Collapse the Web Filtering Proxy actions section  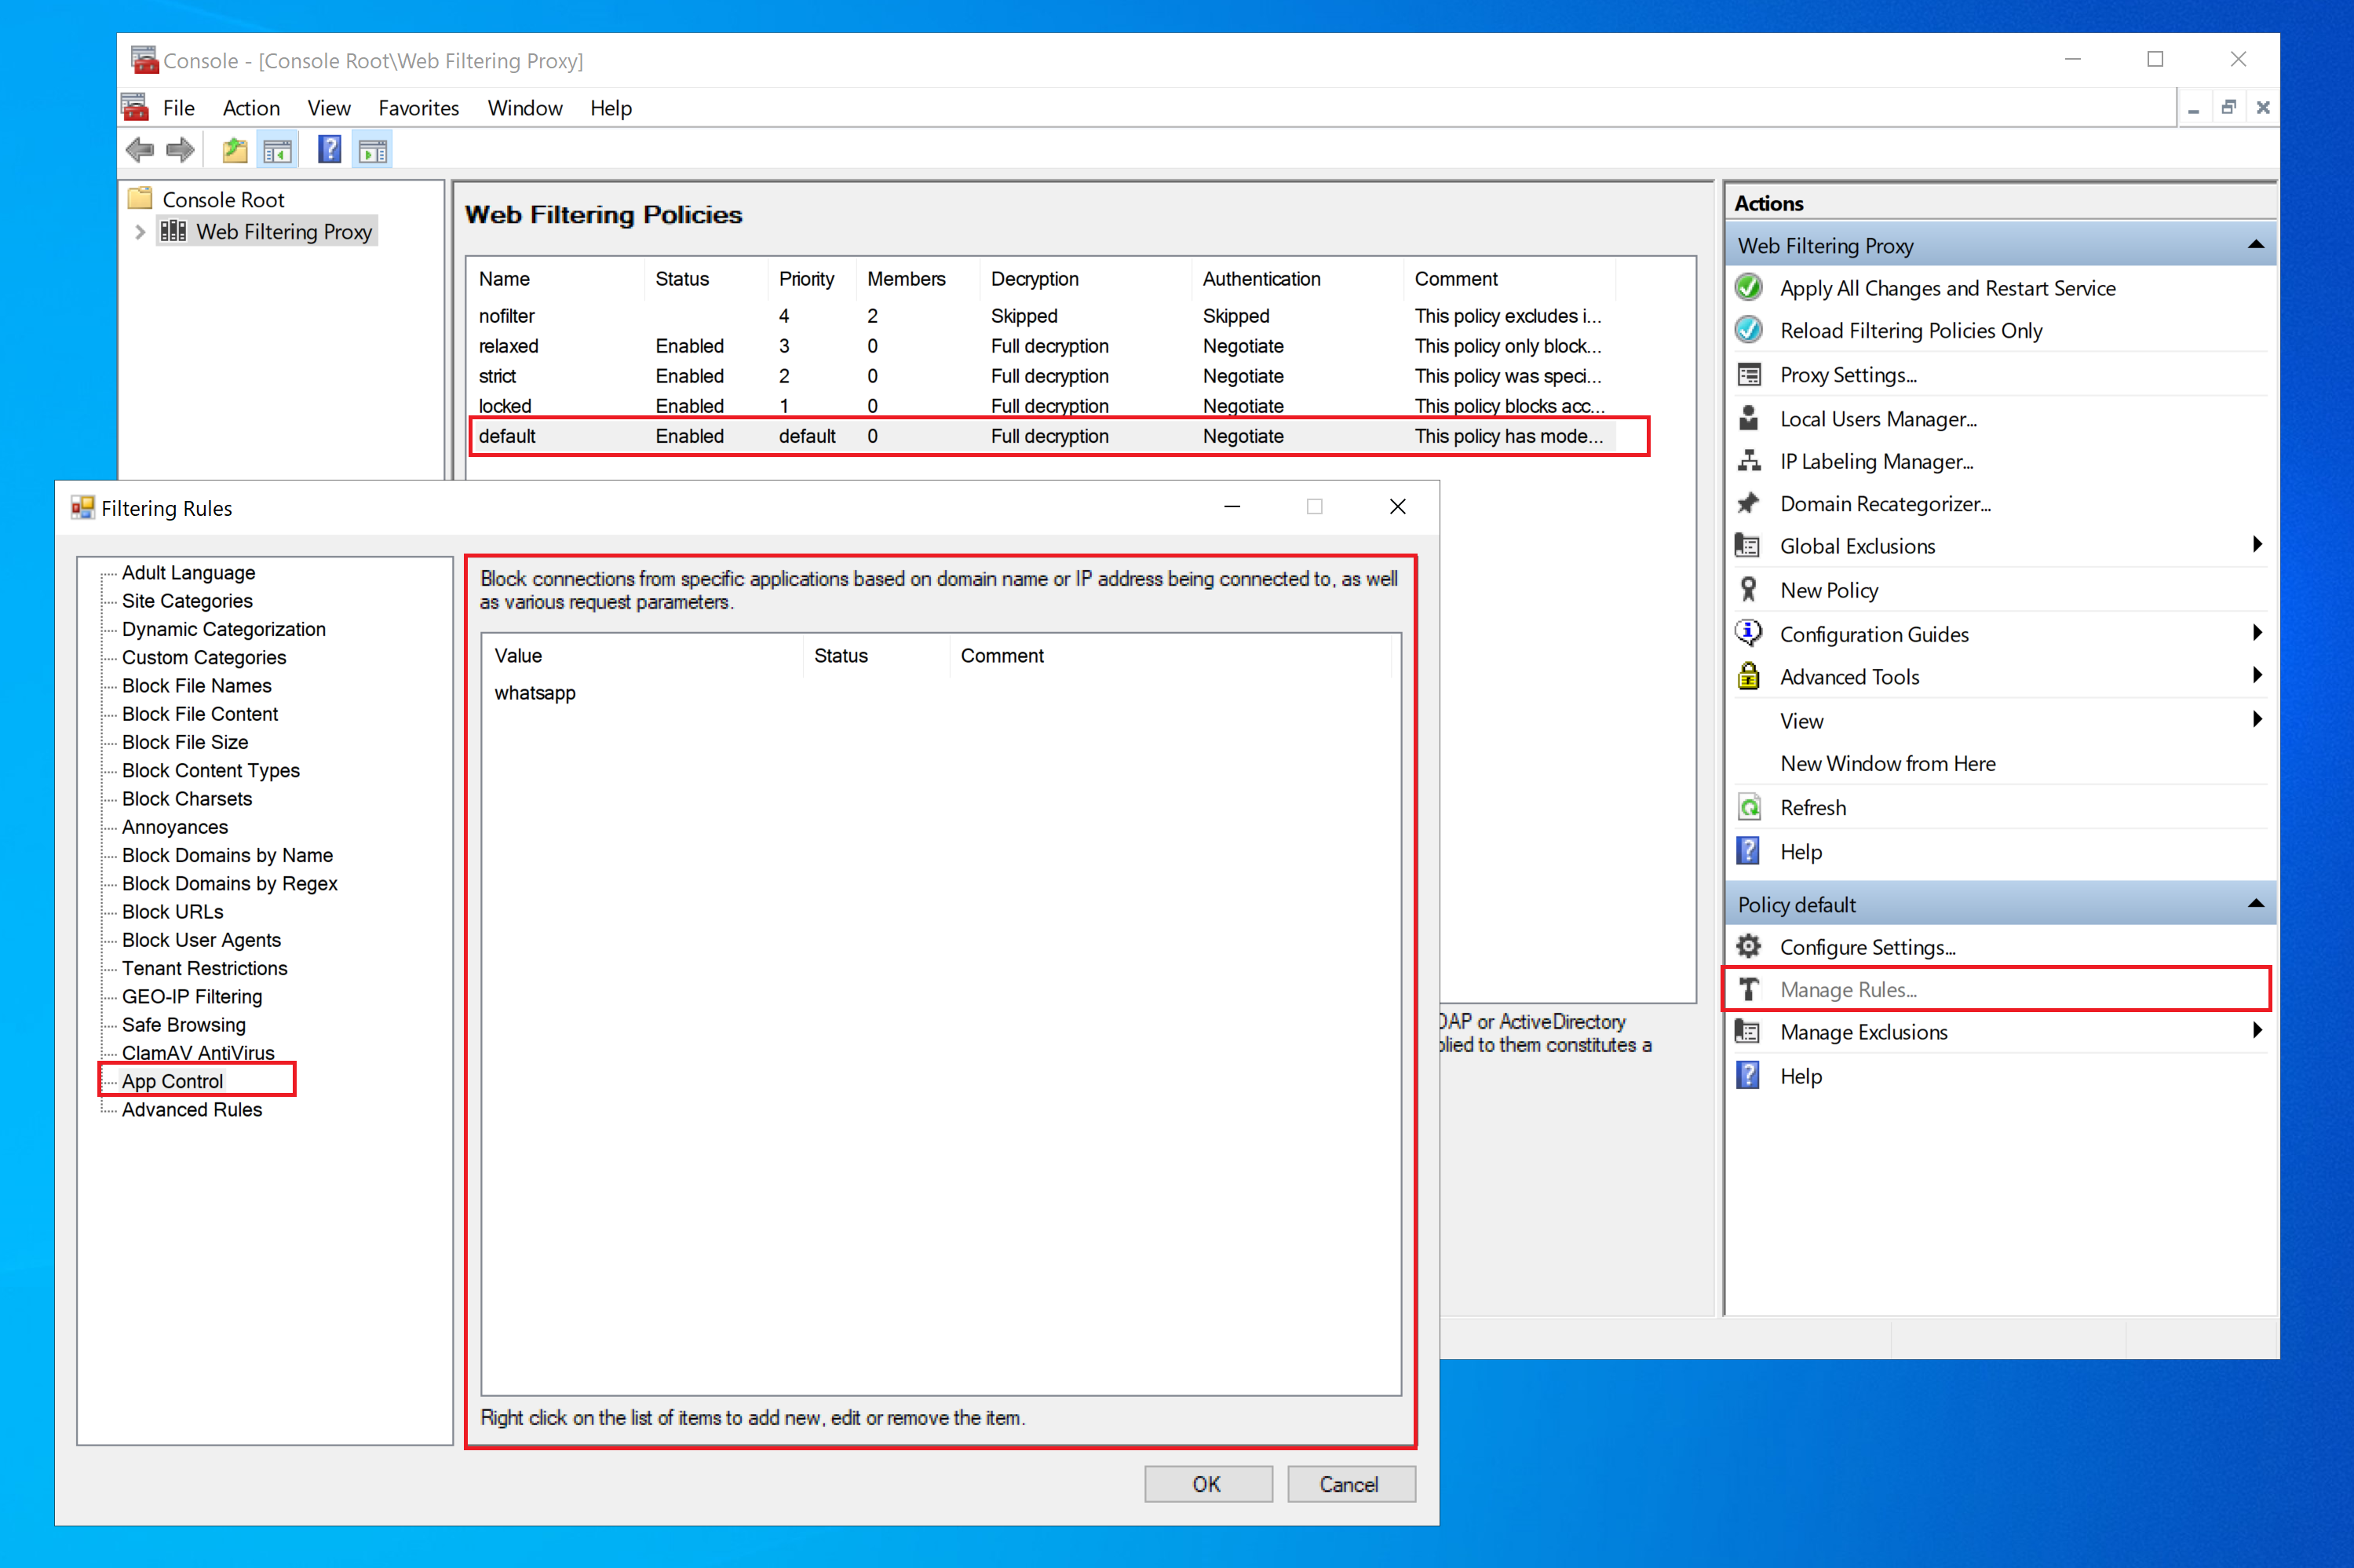pyautogui.click(x=2256, y=245)
